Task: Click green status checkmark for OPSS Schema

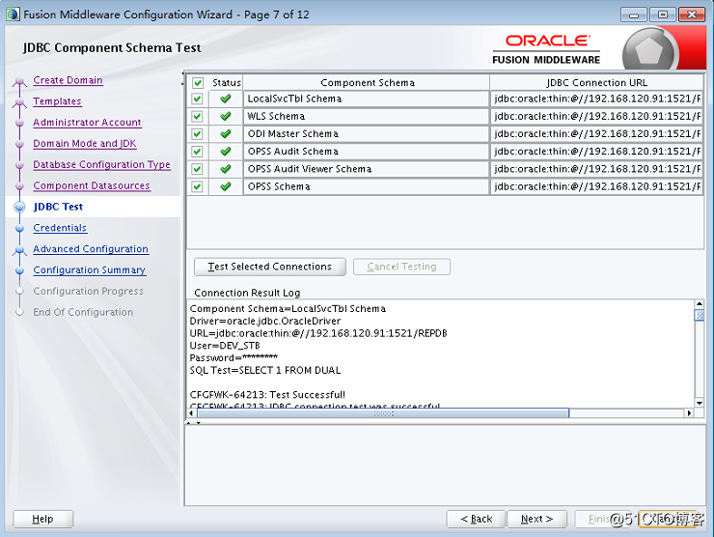Action: coord(226,186)
